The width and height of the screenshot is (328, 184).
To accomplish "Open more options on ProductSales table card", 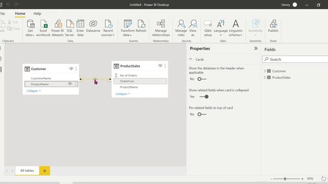I will [x=165, y=66].
